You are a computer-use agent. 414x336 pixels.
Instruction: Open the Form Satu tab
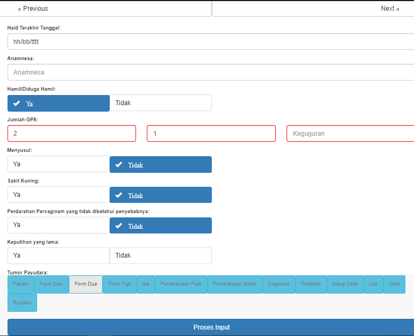pyautogui.click(x=52, y=284)
